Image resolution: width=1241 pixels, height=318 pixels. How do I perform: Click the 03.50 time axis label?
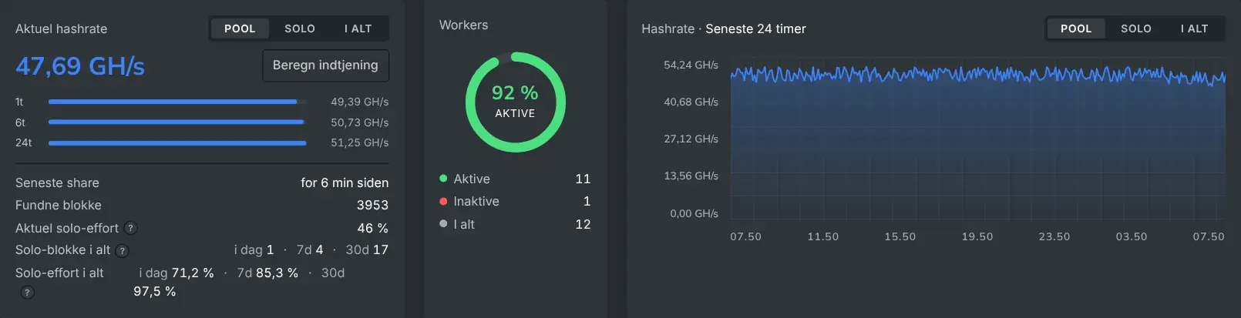click(x=1131, y=236)
